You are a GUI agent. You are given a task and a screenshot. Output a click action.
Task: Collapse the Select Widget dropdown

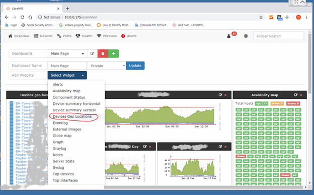(x=67, y=75)
